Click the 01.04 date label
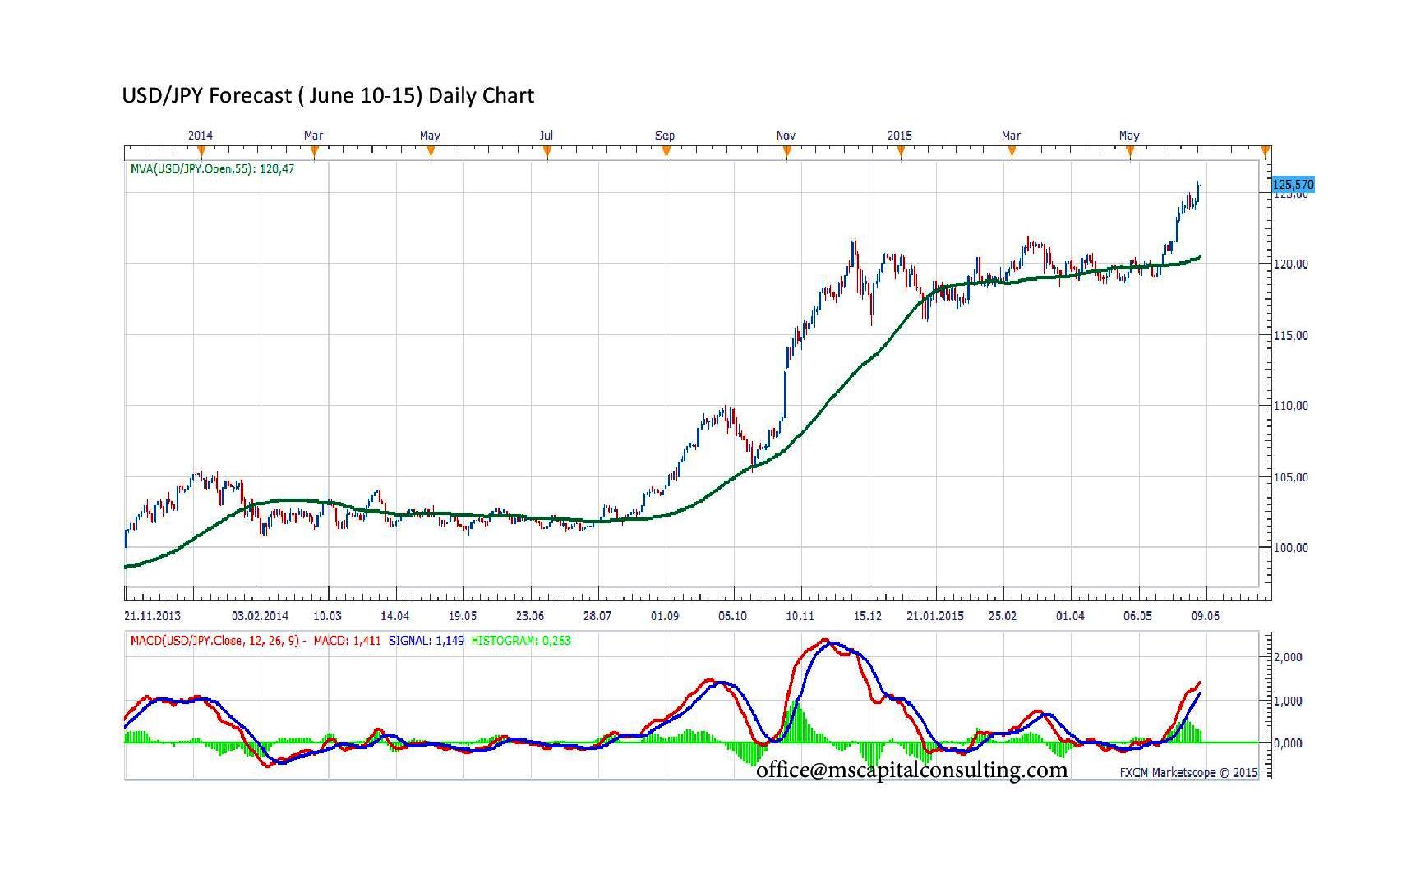Screen dimensions: 1402x883 (x=1070, y=616)
